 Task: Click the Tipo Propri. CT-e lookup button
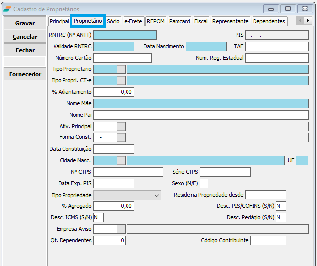pos(121,80)
